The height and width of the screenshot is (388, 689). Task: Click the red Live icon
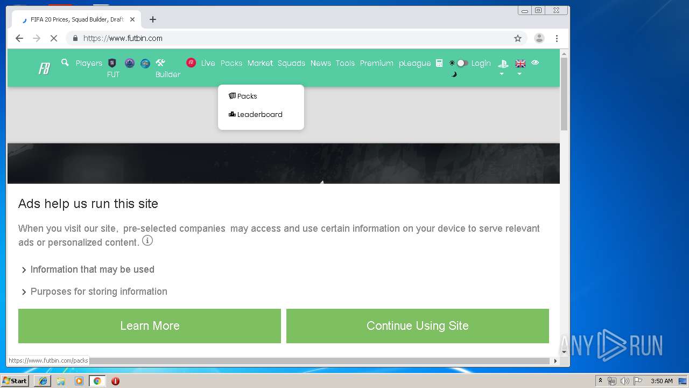pyautogui.click(x=191, y=63)
